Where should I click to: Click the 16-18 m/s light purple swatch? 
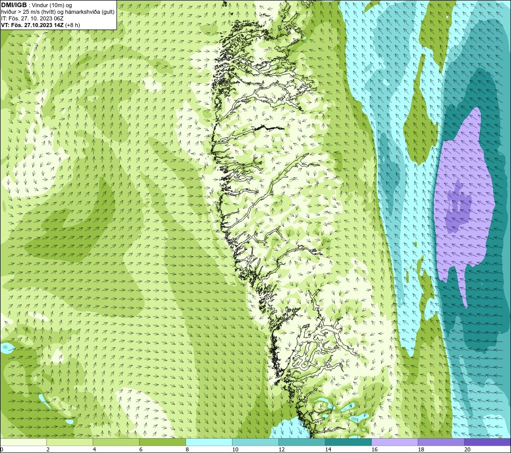[394, 442]
